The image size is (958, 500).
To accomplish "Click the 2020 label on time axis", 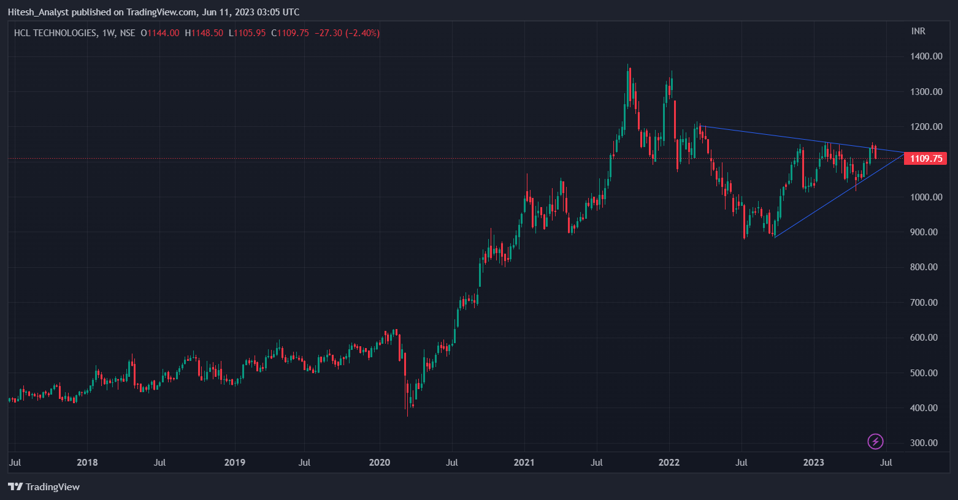I will coord(380,463).
